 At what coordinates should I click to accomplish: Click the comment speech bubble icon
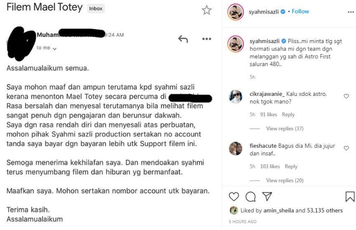coord(250,197)
